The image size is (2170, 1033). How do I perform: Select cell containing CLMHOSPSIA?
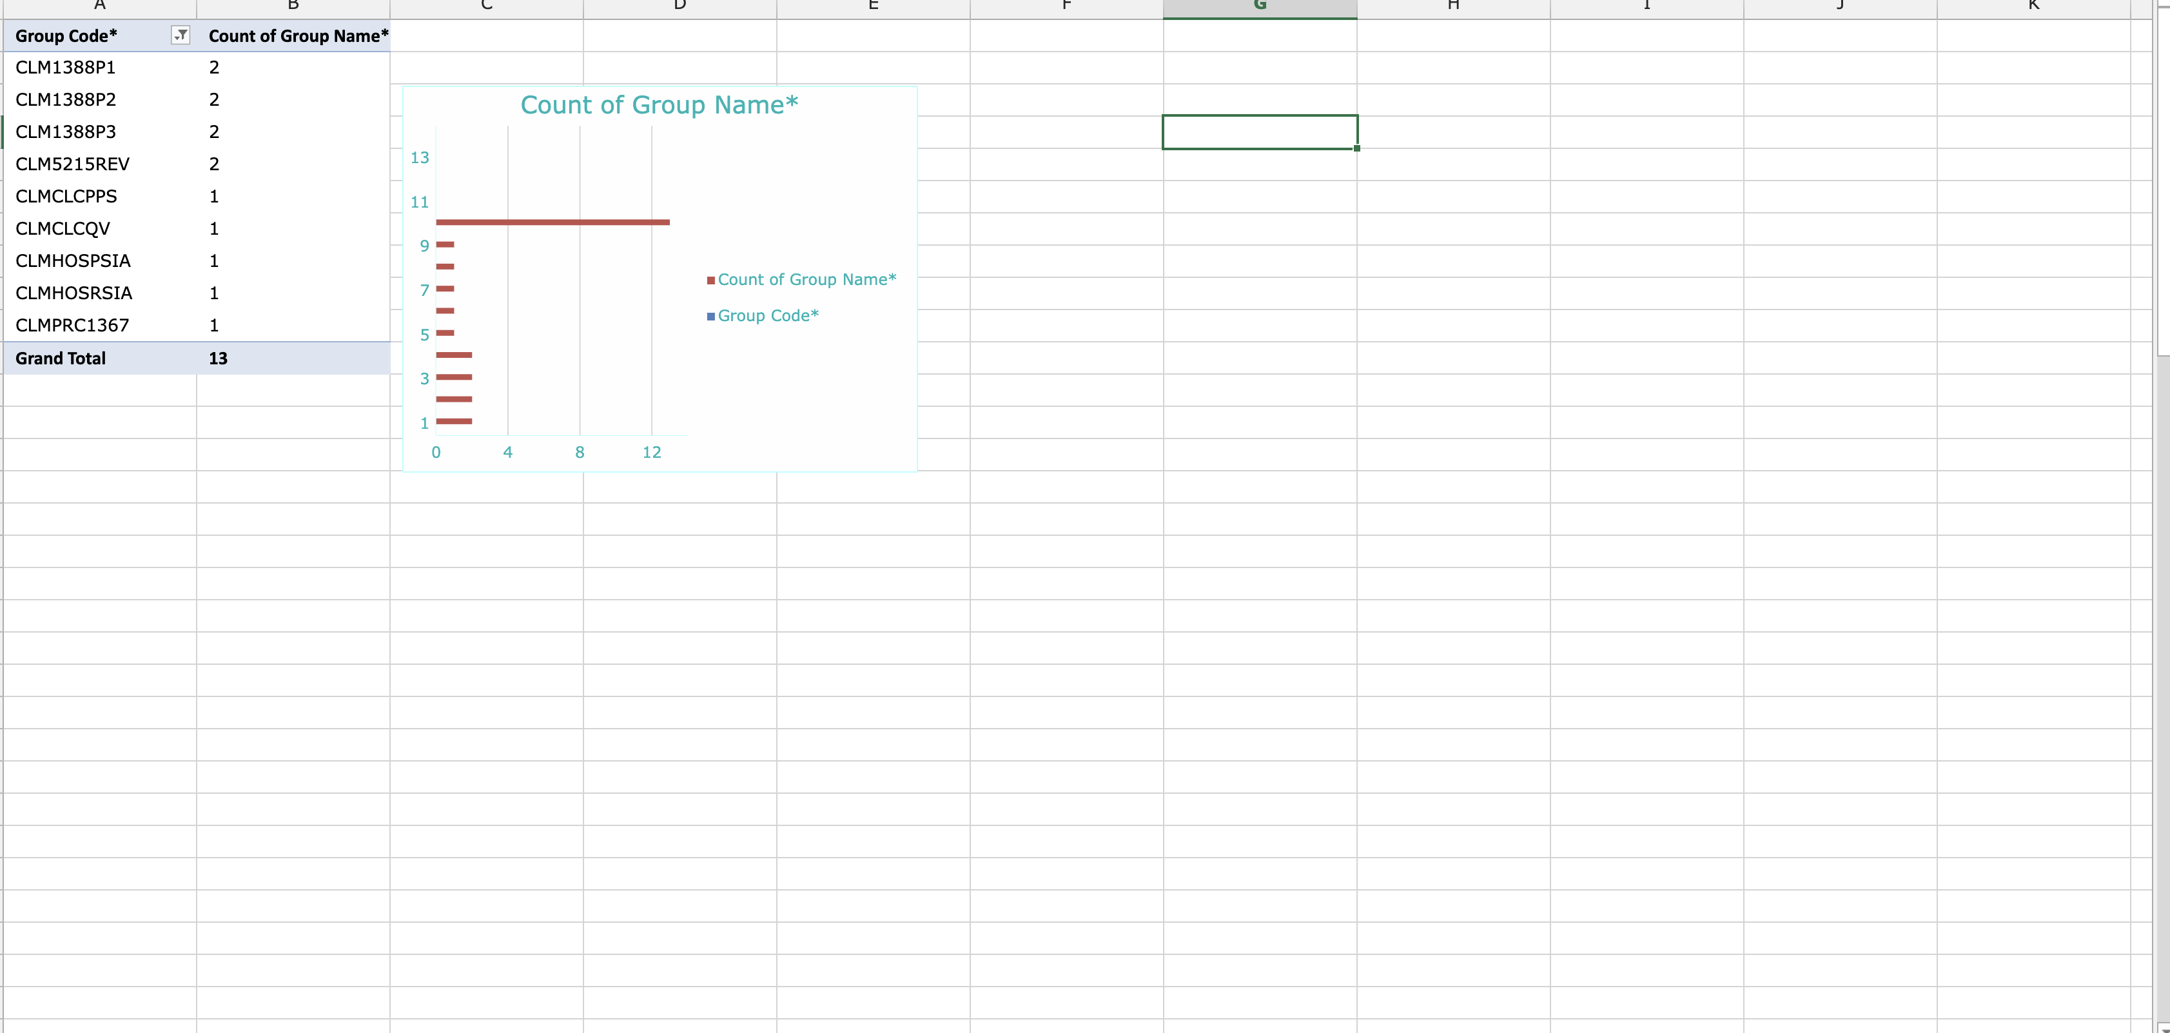[73, 261]
